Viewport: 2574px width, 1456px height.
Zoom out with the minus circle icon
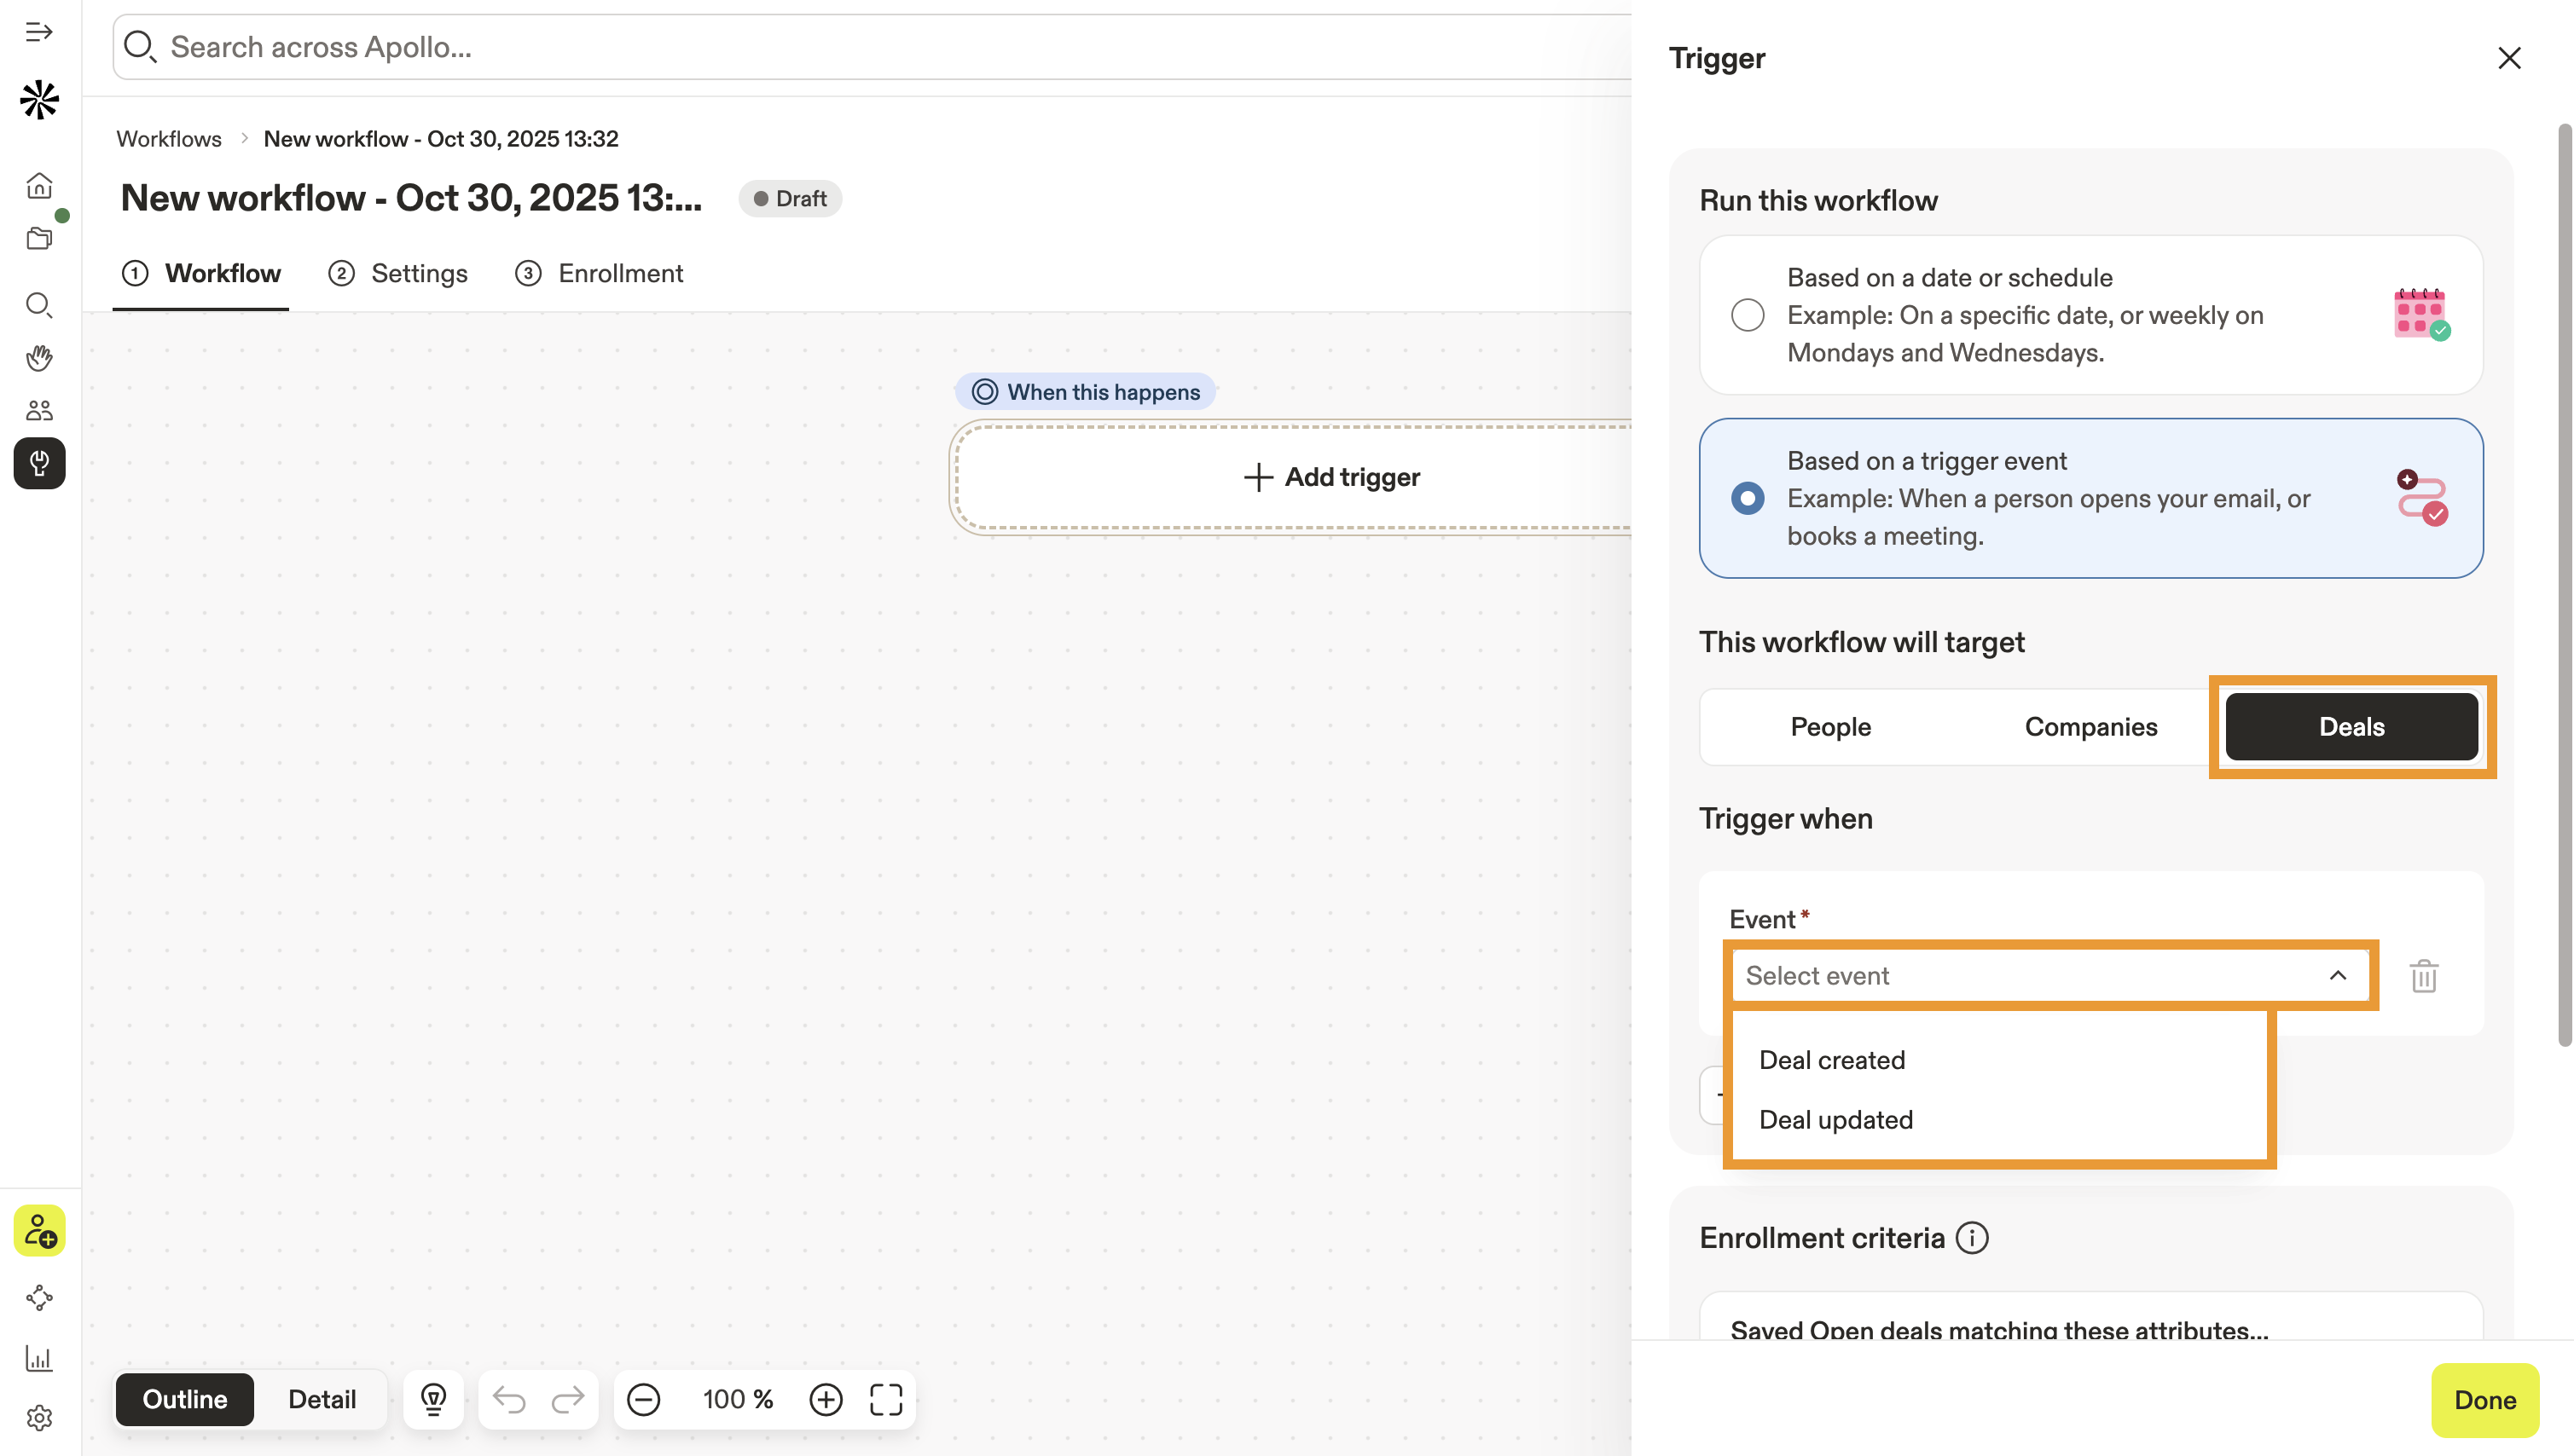pos(643,1399)
